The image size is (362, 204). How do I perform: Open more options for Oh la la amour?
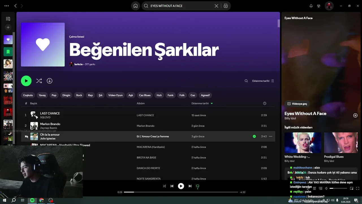tap(270, 137)
